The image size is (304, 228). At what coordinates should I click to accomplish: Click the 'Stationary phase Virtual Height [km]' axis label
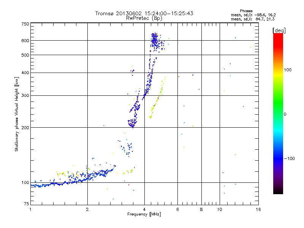pyautogui.click(x=17, y=114)
